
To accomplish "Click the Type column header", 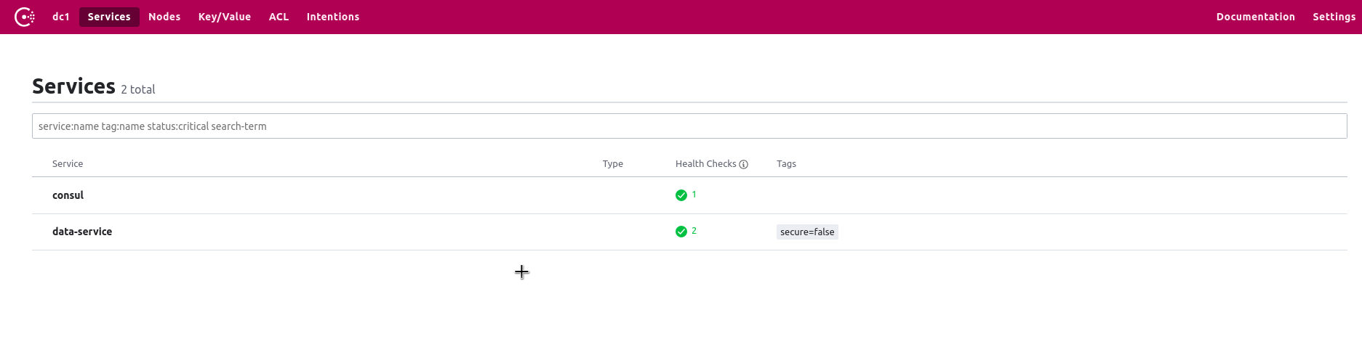I will tap(613, 164).
